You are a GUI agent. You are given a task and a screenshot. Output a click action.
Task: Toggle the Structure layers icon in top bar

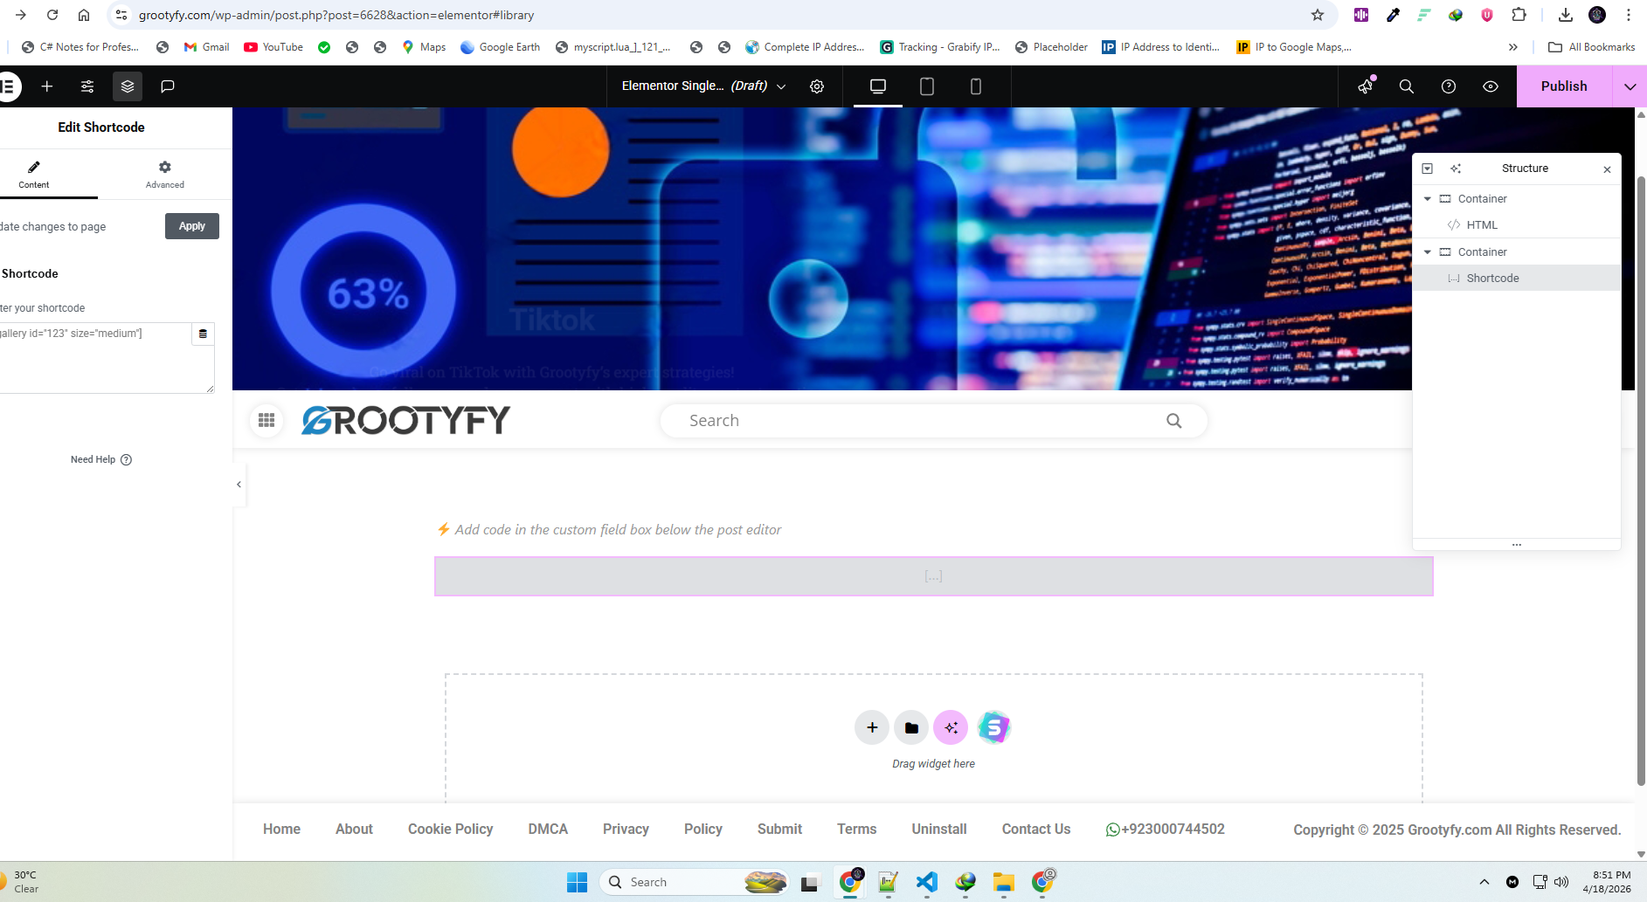(128, 86)
